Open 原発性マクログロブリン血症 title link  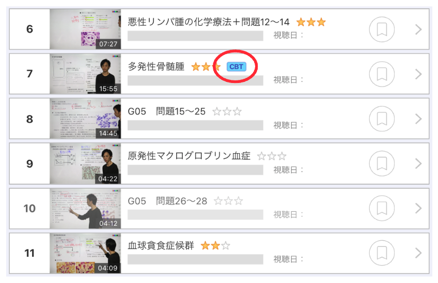coord(189,156)
